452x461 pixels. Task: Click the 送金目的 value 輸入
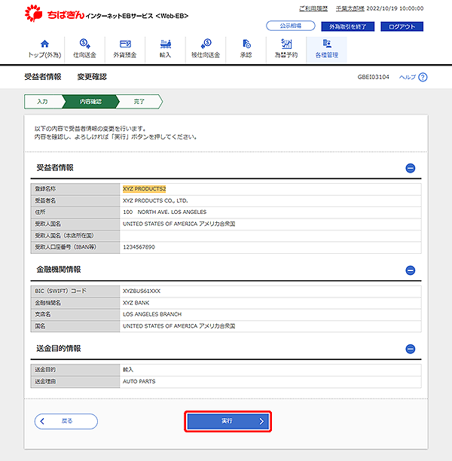[x=128, y=370]
